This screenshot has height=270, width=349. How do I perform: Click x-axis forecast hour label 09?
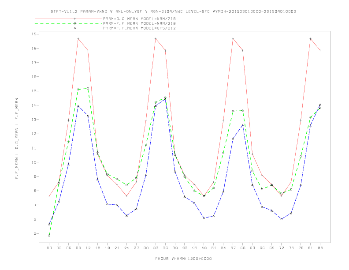(78, 248)
